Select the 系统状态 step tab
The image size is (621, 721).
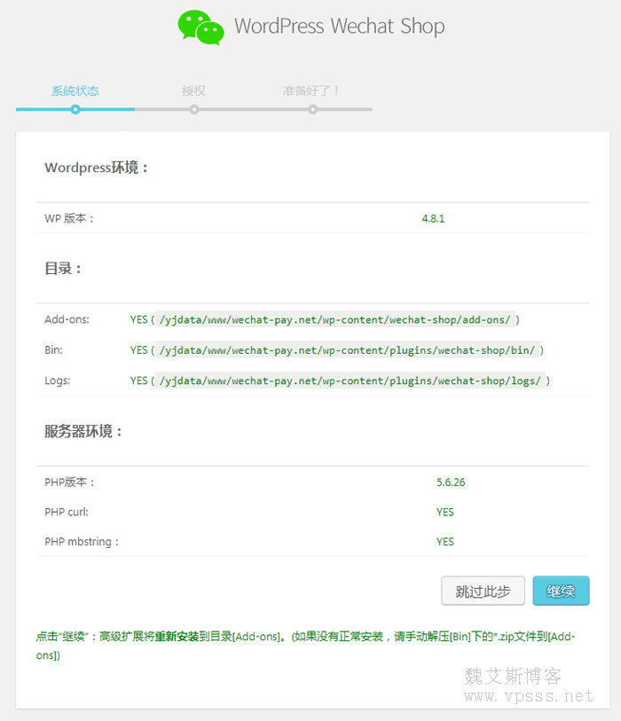coord(75,90)
